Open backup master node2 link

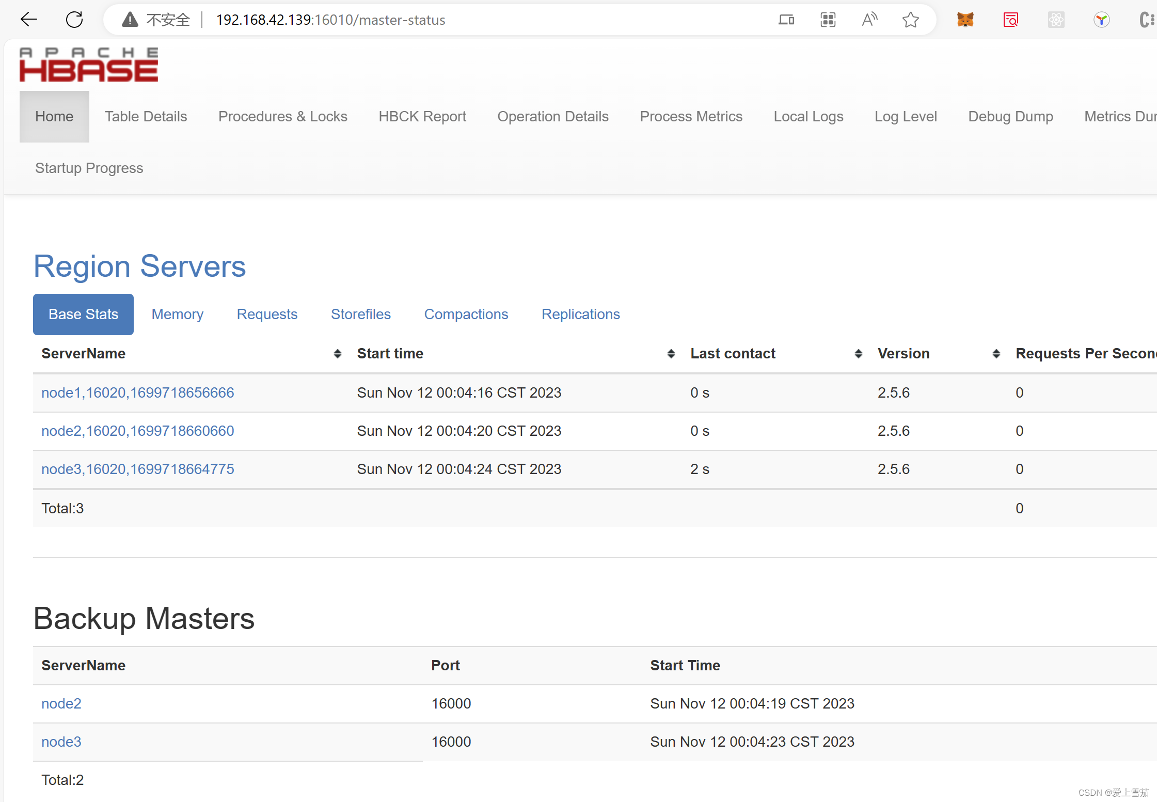click(x=61, y=703)
